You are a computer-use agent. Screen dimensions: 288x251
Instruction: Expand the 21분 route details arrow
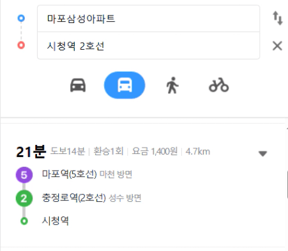point(262,153)
